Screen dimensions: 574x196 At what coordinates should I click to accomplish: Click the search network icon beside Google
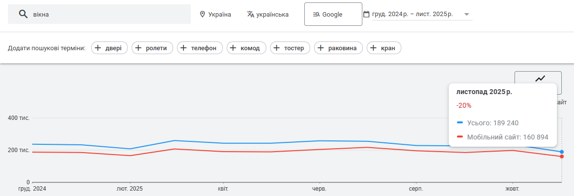(x=316, y=14)
